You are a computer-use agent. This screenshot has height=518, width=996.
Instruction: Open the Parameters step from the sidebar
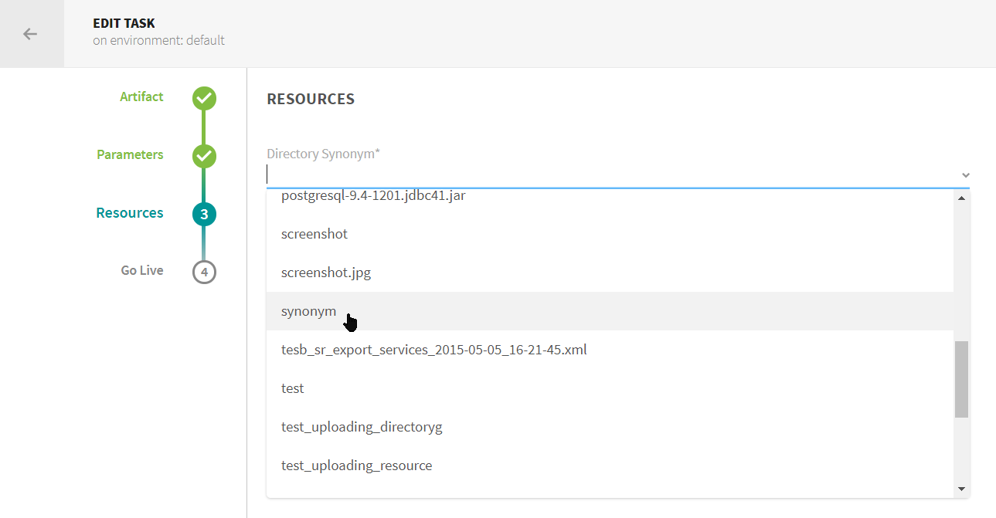pyautogui.click(x=129, y=154)
